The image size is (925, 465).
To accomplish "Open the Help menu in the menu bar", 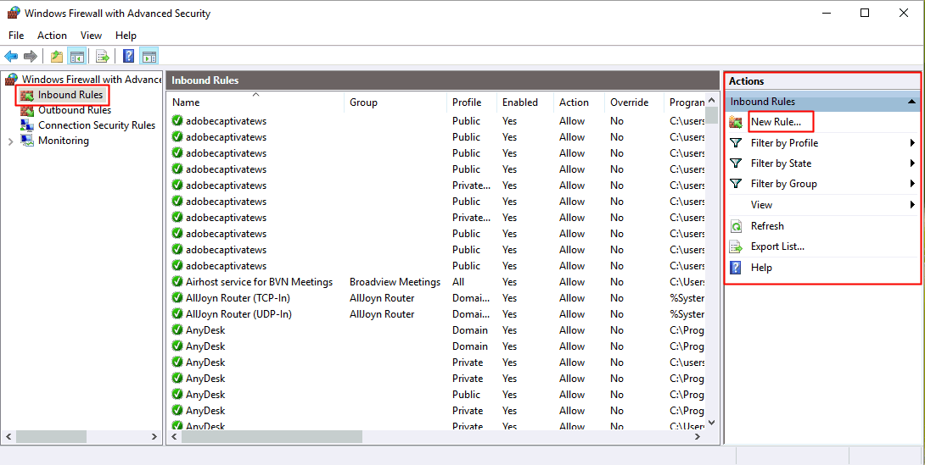I will 126,36.
